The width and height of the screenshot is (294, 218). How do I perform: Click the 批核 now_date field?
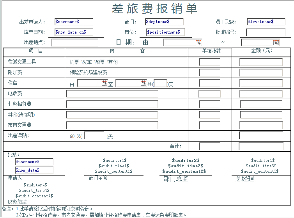pyautogui.click(x=34, y=170)
